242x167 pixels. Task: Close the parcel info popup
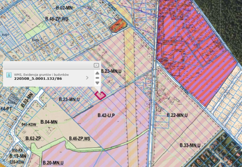point(97,65)
